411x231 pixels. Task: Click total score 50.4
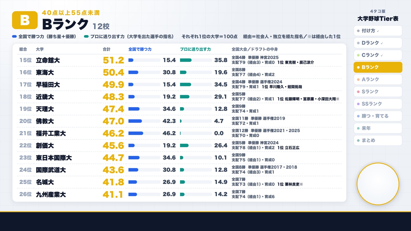tap(113, 73)
